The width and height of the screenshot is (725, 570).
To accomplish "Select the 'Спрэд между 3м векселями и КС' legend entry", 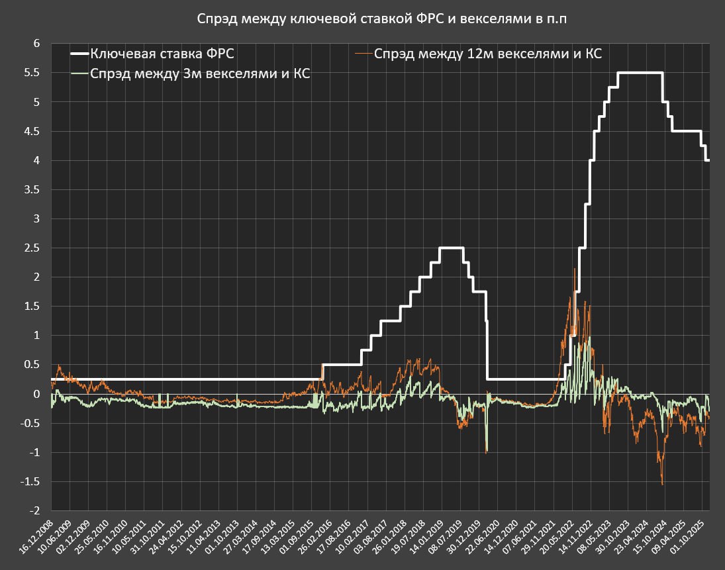I will [x=200, y=73].
